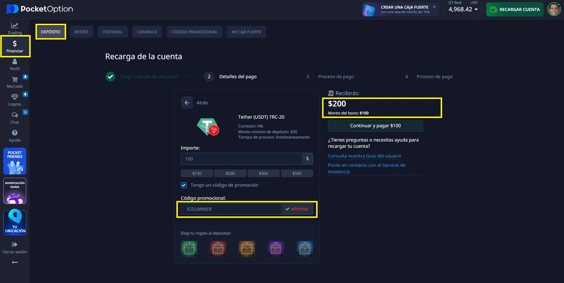
Task: Click the completed step checkmark icon
Action: click(111, 76)
